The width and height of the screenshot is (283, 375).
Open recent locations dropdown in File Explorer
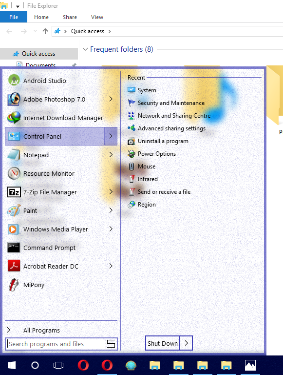click(x=36, y=31)
